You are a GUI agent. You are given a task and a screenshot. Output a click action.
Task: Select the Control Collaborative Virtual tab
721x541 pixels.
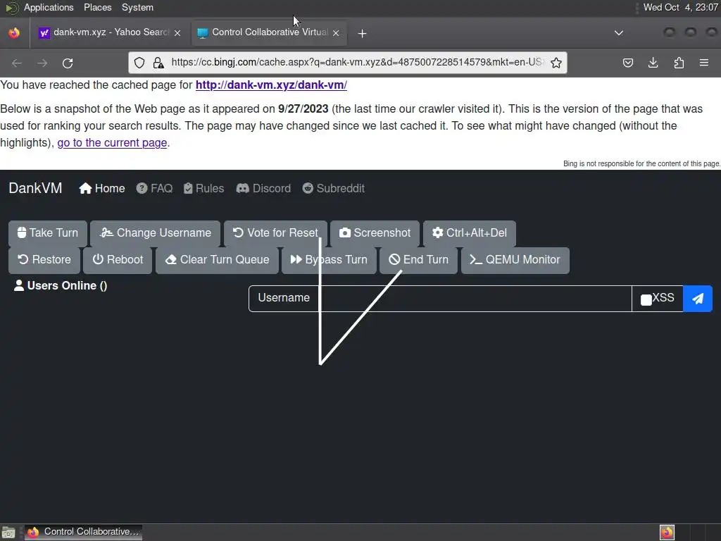269,32
